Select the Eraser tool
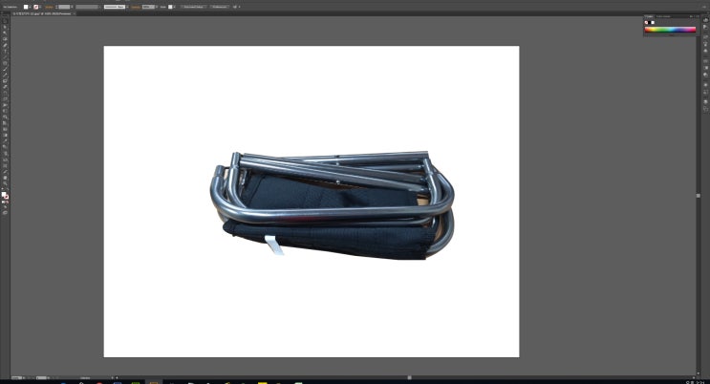Screen dimensions: 710x384 [x=5, y=87]
